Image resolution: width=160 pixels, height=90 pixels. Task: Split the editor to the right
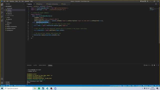156,4
